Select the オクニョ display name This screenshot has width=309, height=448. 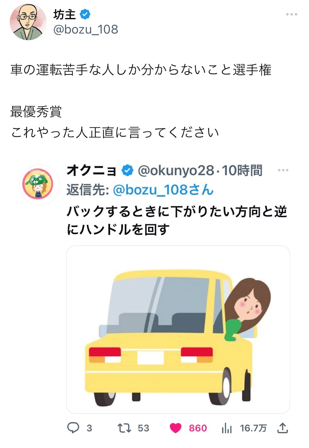tap(92, 171)
